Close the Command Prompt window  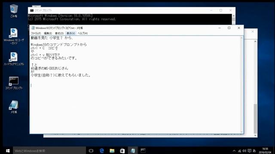(230, 10)
